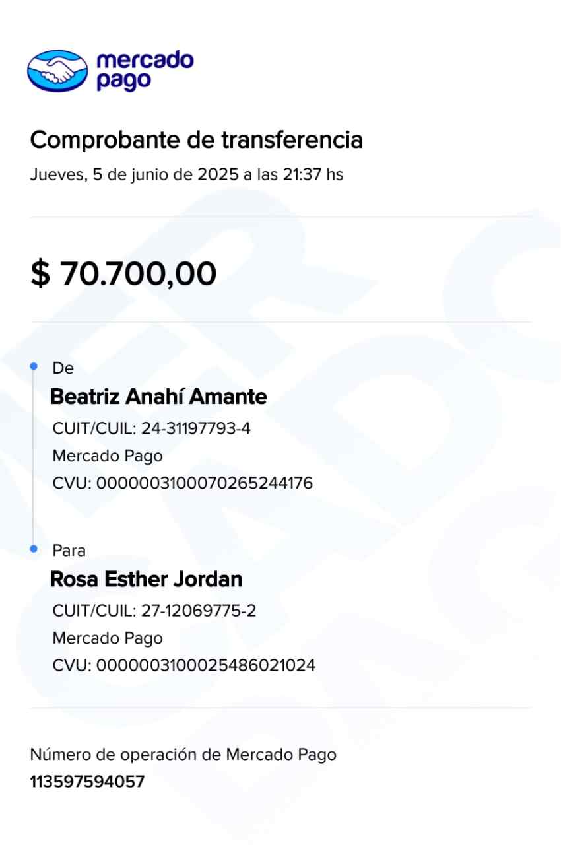The height and width of the screenshot is (845, 561).
Task: Select the $ 70.700,00 amount
Action: tap(123, 273)
